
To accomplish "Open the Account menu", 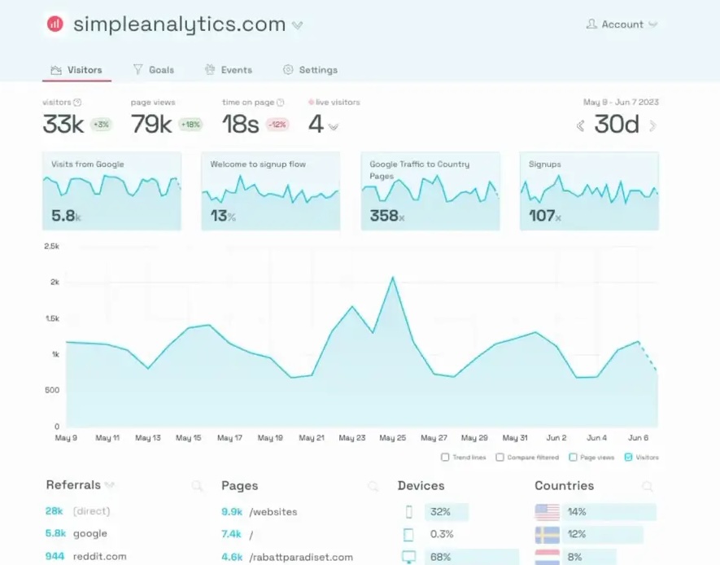I will coord(622,24).
